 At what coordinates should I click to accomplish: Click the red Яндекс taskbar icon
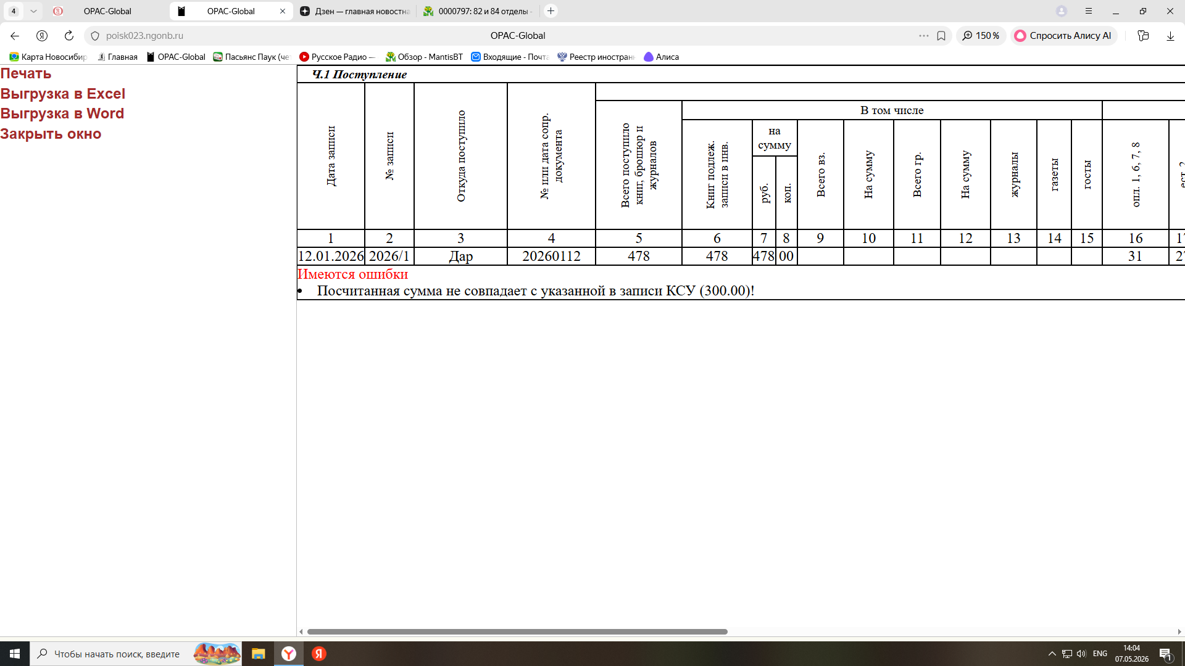(x=319, y=654)
